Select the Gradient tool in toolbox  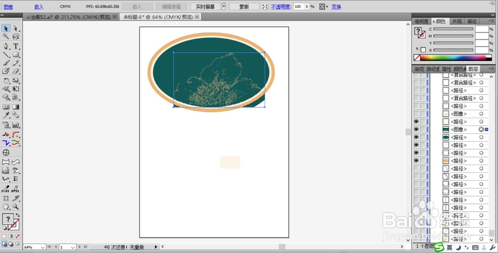click(15, 107)
